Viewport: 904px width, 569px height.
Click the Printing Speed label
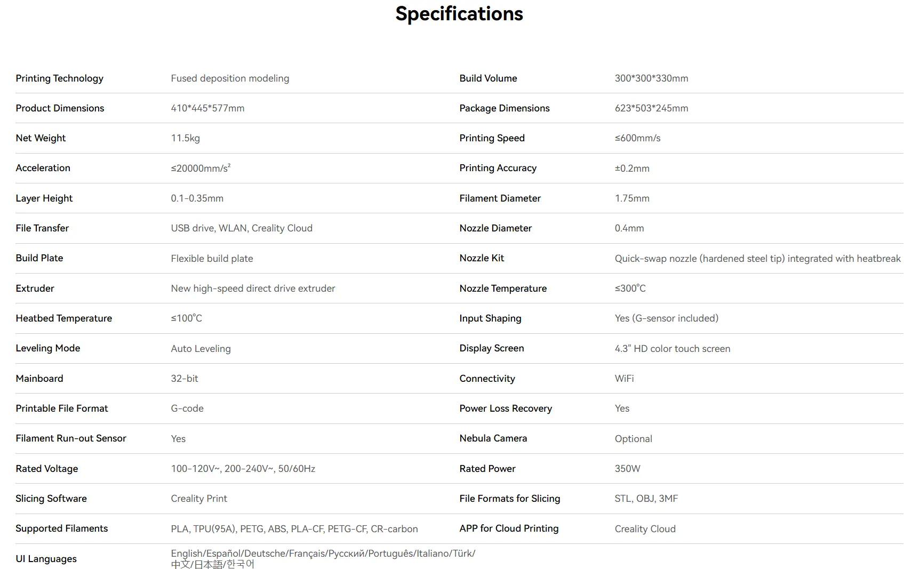click(492, 138)
